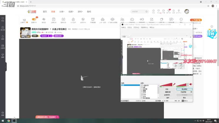Show hidden system tray icons
The height and width of the screenshot is (123, 219).
195,121
